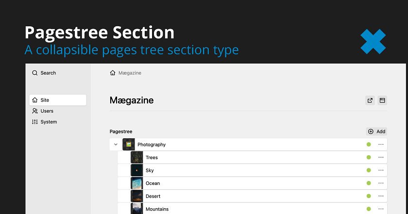Open the Ocean page entry
Viewport: 408px width, 214px height.
[153, 183]
